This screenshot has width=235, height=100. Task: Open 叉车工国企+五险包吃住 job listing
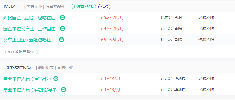[31, 40]
